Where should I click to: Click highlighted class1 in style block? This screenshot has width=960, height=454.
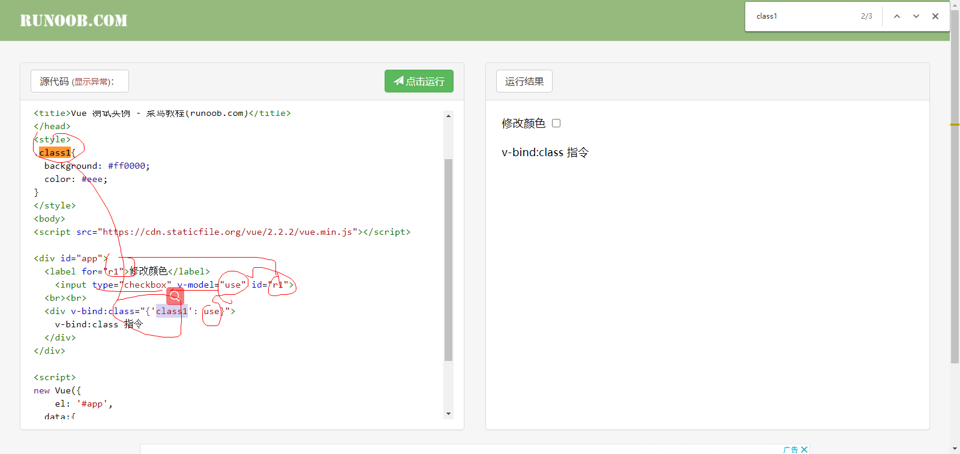click(55, 153)
